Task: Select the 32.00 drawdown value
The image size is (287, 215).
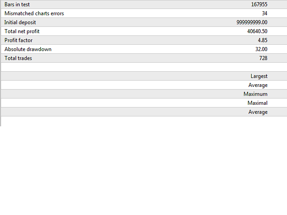Action: pyautogui.click(x=261, y=49)
